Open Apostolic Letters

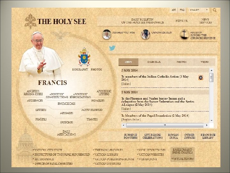point(104,93)
